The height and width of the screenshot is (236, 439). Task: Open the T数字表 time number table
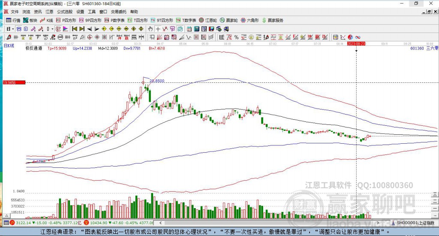pyautogui.click(x=186, y=20)
